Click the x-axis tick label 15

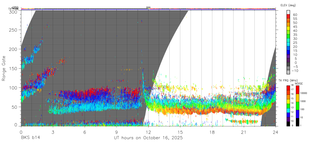(x=180, y=132)
